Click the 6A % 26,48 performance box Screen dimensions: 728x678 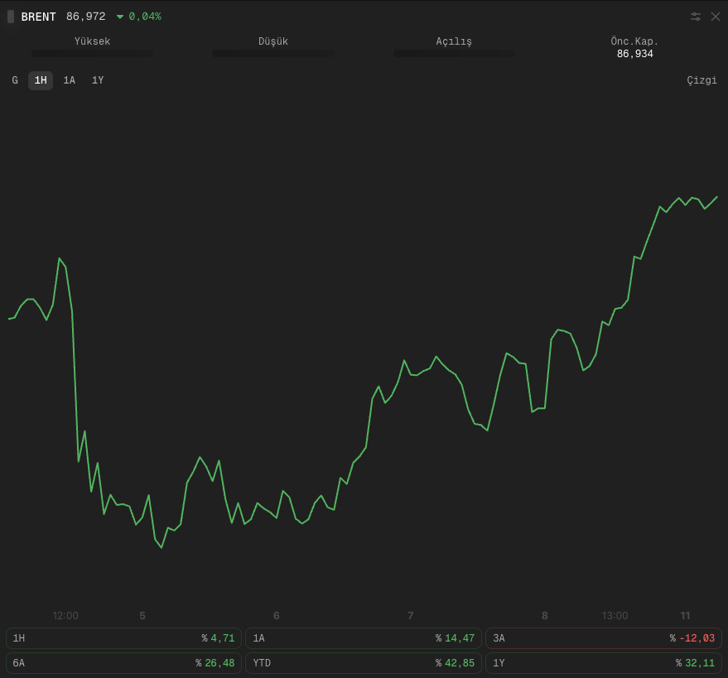tap(123, 663)
